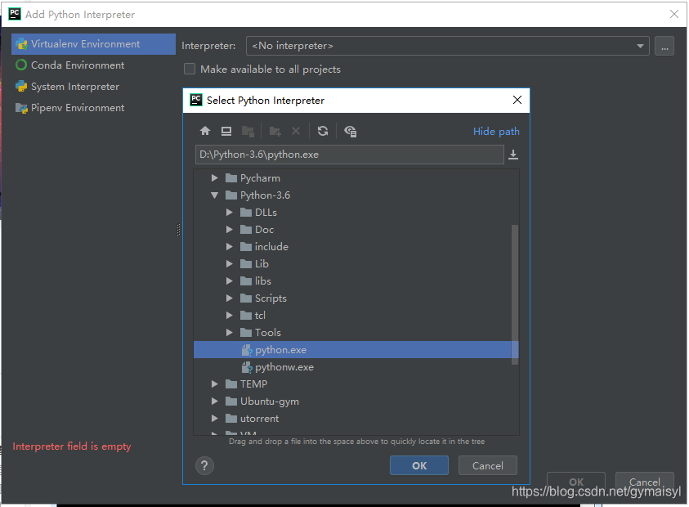Click OK in Select Python Interpreter dialog
This screenshot has height=507, width=689.
coord(418,465)
